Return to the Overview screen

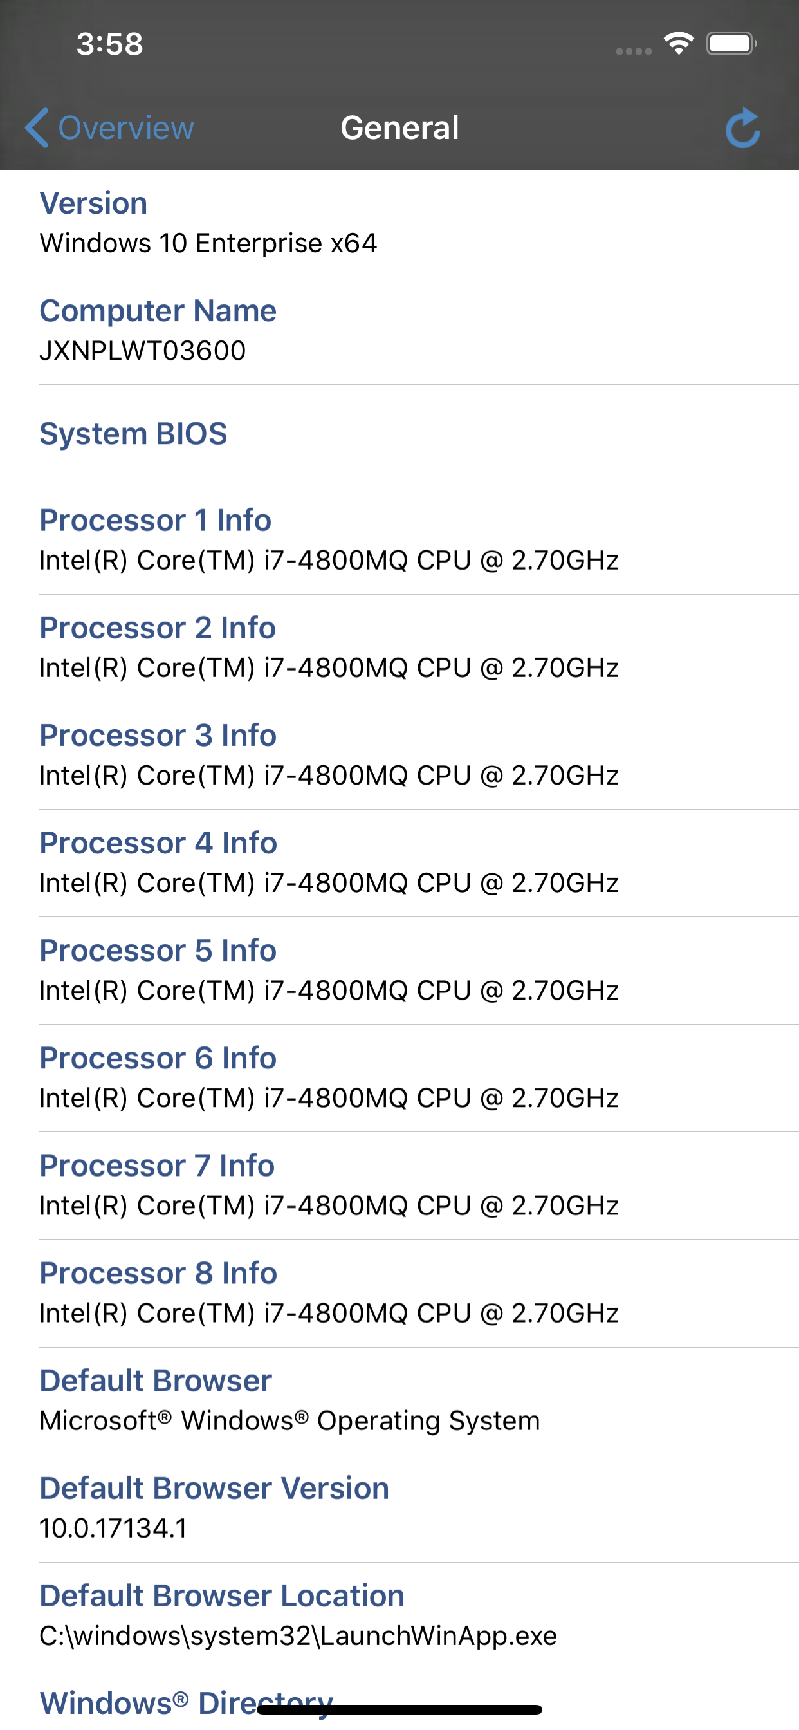[x=111, y=127]
